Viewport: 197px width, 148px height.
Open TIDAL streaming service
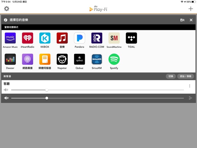[131, 38]
